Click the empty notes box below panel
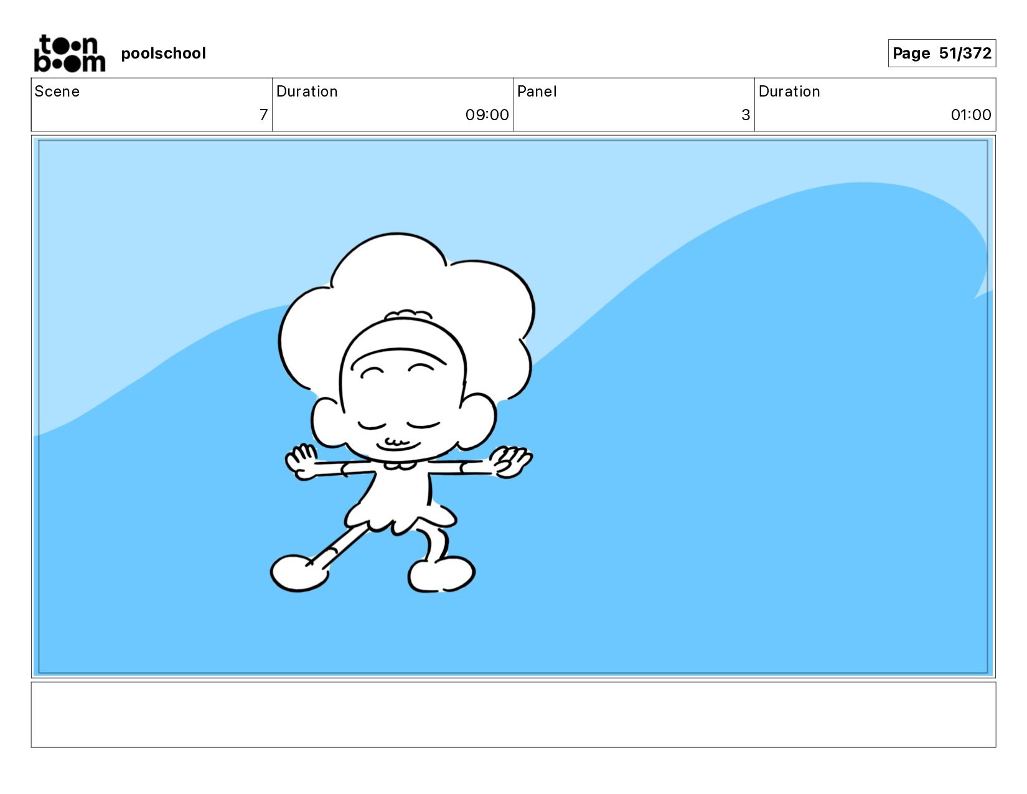 (513, 714)
